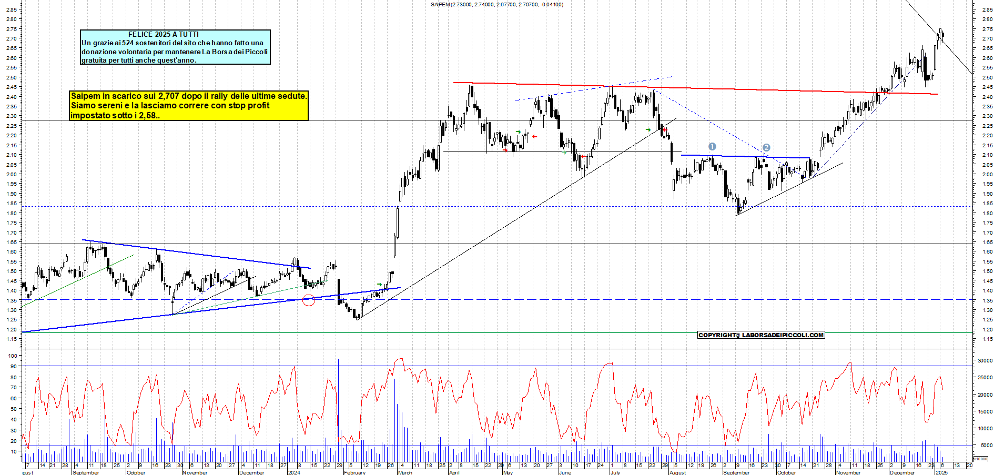Click the 5000 volume scale value
The image size is (994, 475).
pyautogui.click(x=987, y=446)
